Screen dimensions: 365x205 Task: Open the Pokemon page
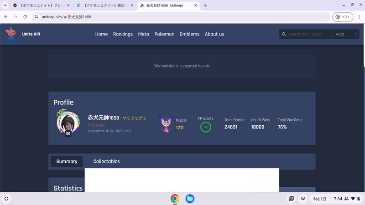tap(164, 34)
